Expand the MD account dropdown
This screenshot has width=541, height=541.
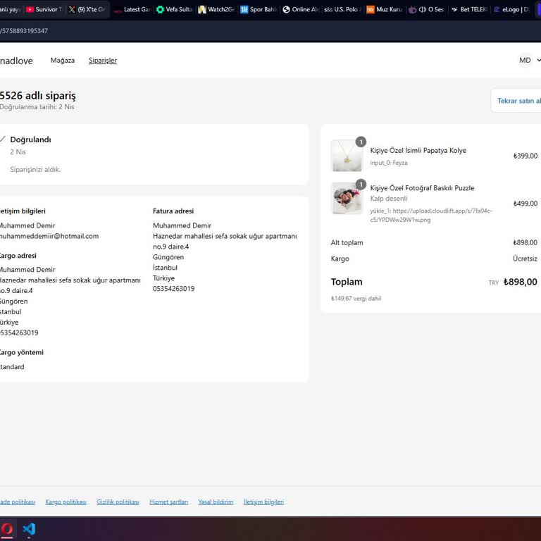click(530, 61)
